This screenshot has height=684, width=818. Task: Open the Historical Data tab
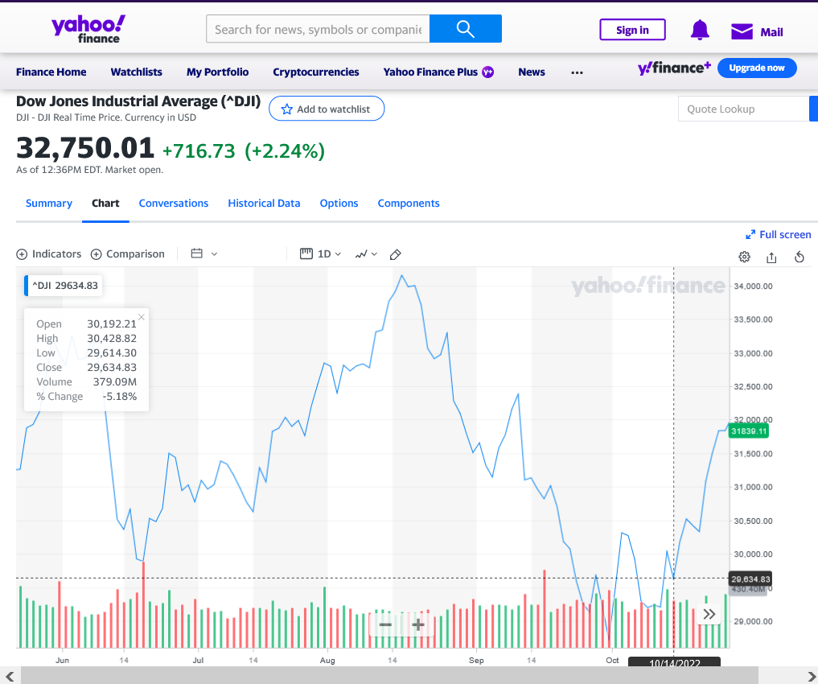tap(264, 203)
